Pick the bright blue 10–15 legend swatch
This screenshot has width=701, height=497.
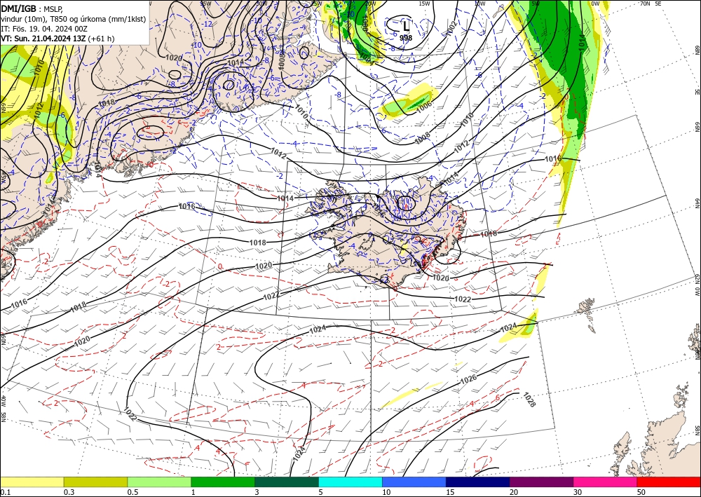414,482
